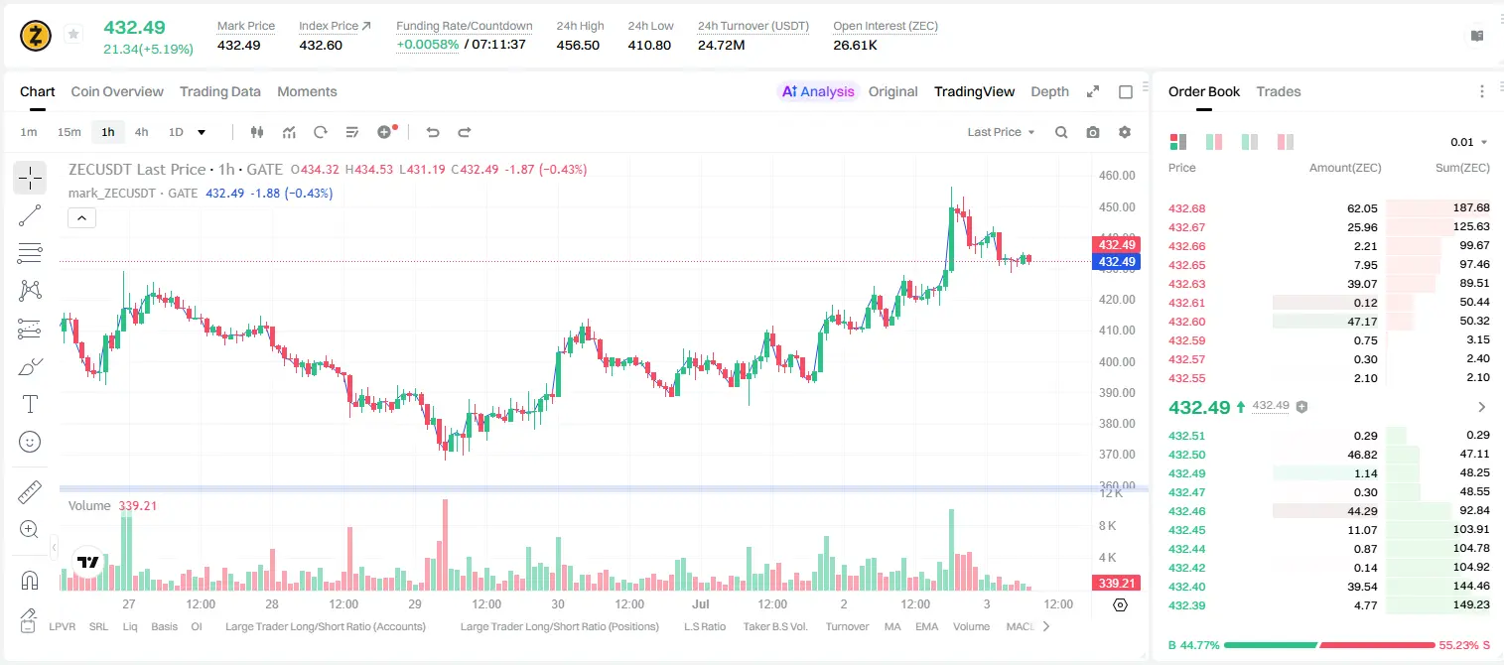Add ZEC to favorites with star icon
The height and width of the screenshot is (665, 1504).
point(73,35)
